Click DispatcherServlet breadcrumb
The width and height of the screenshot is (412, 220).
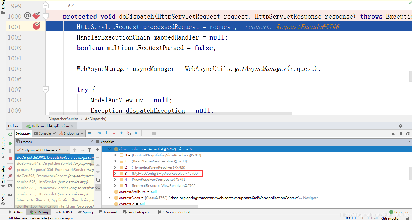click(63, 119)
